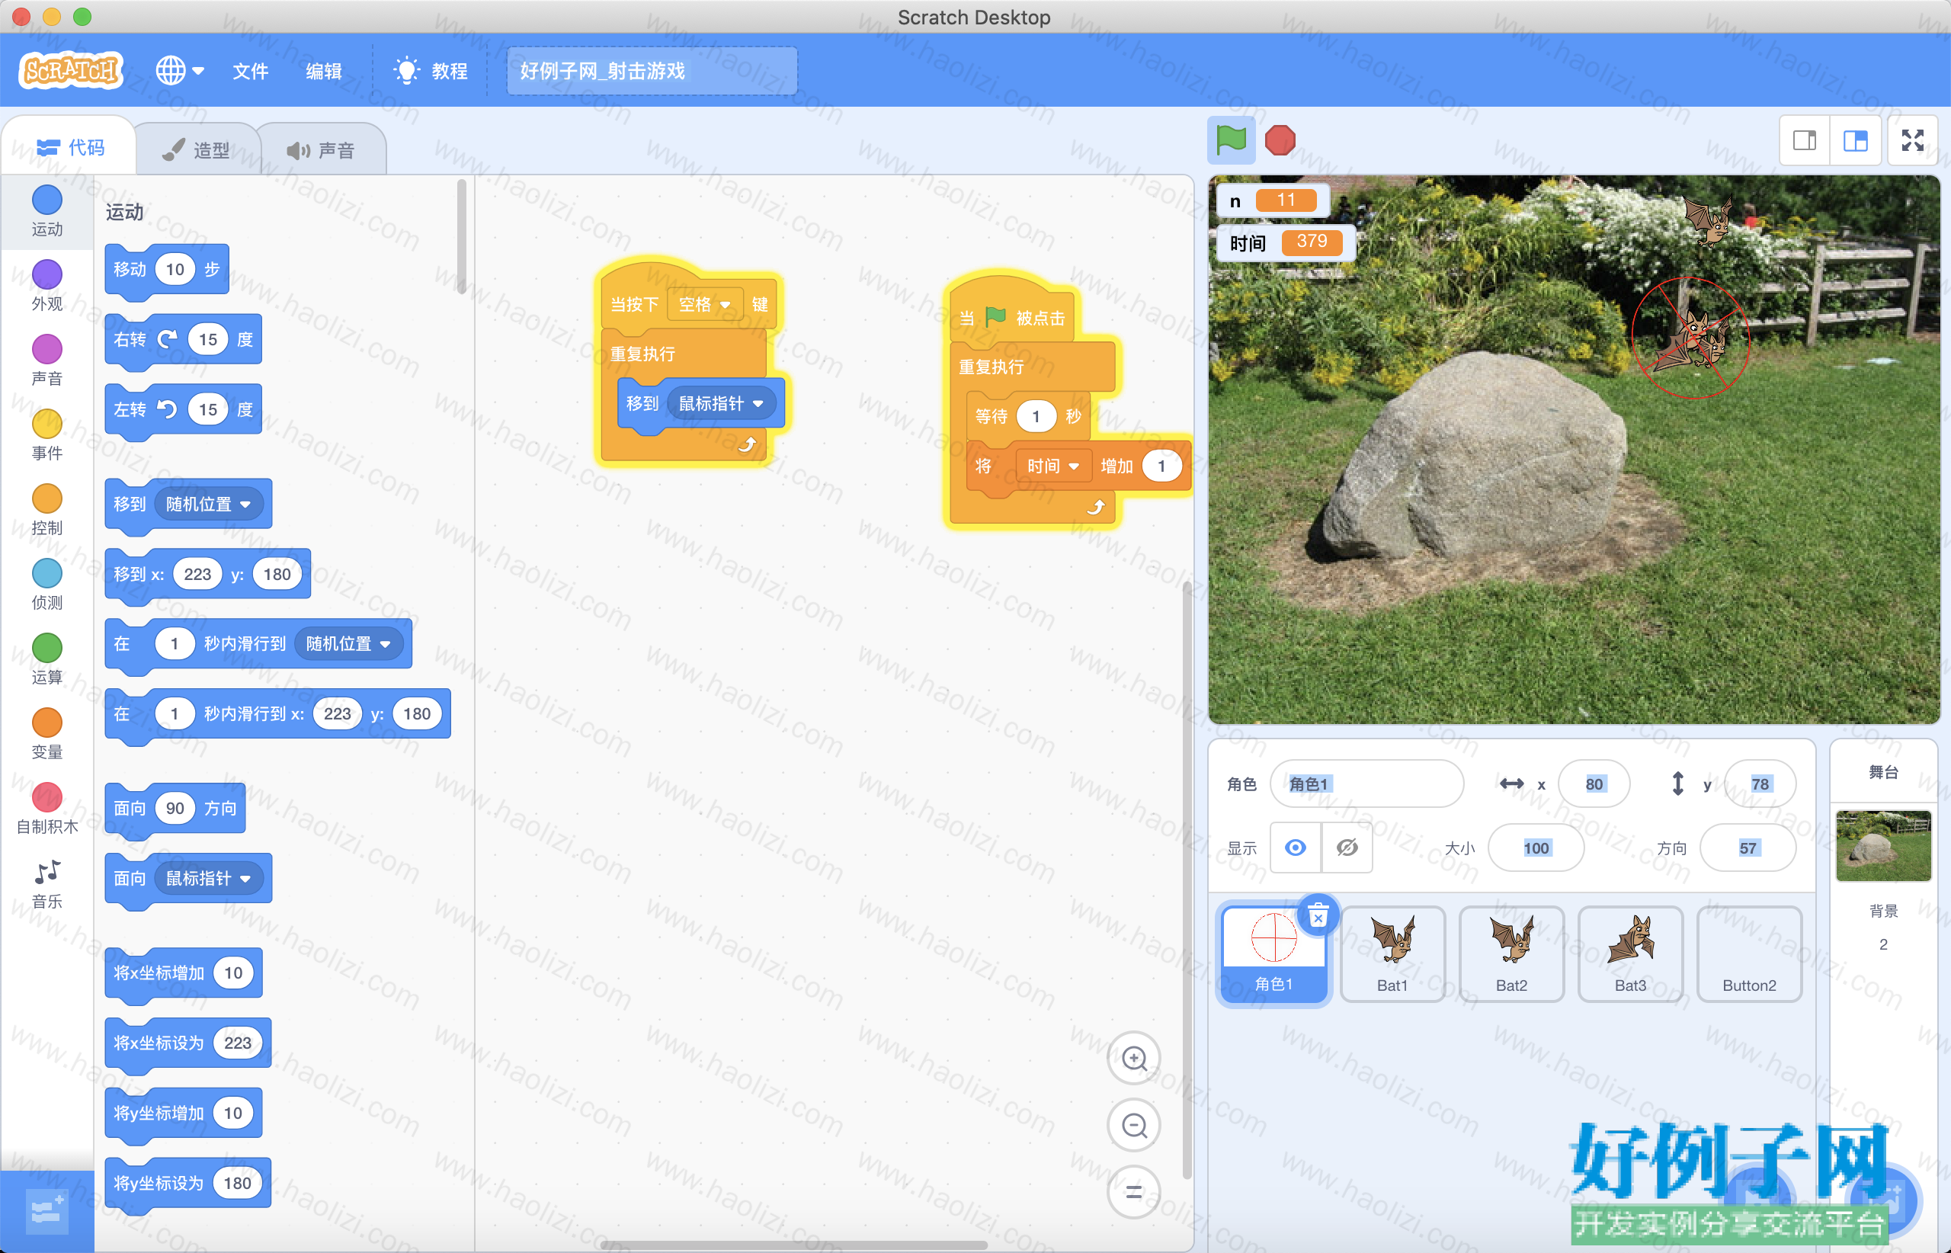Edit the sprite y coordinate field
The image size is (1951, 1253).
tap(1760, 784)
